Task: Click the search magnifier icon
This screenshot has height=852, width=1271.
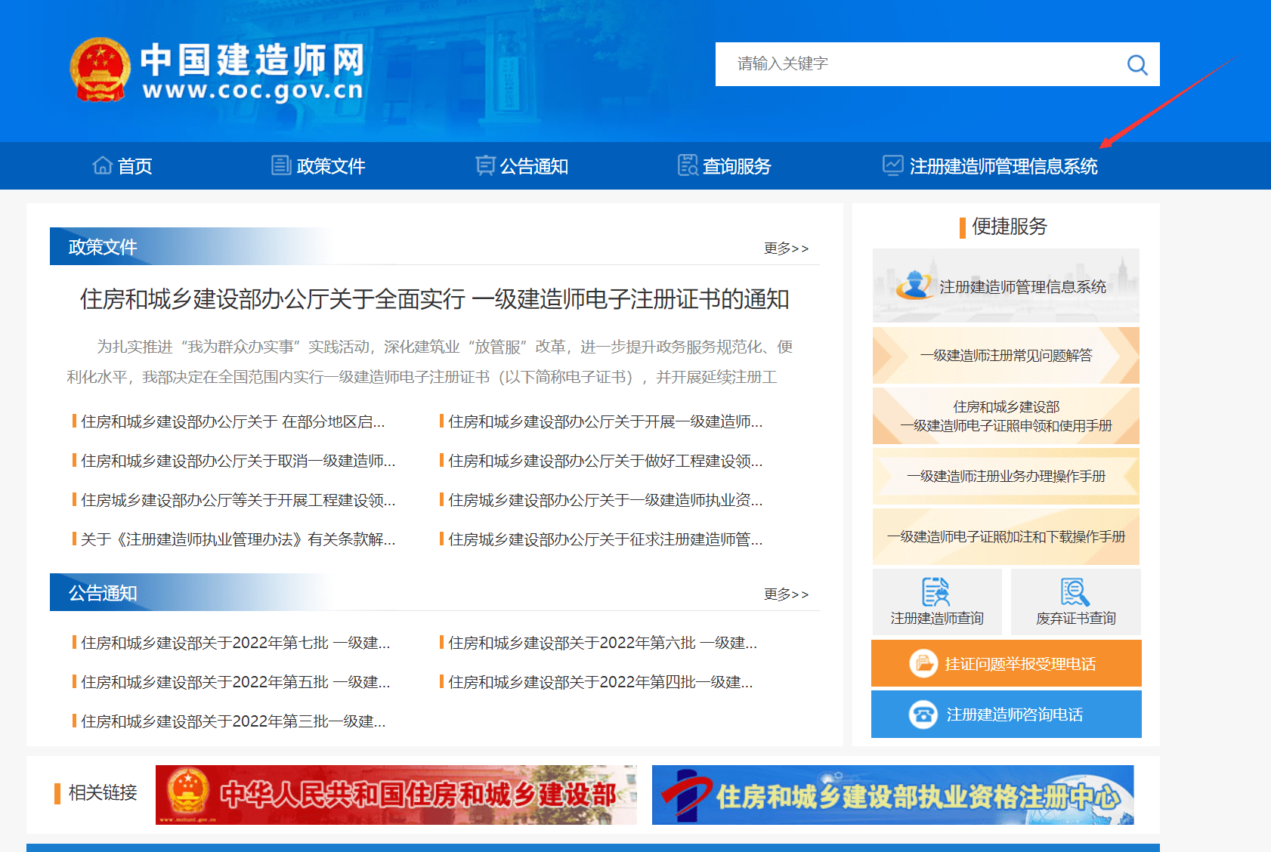Action: (x=1137, y=64)
